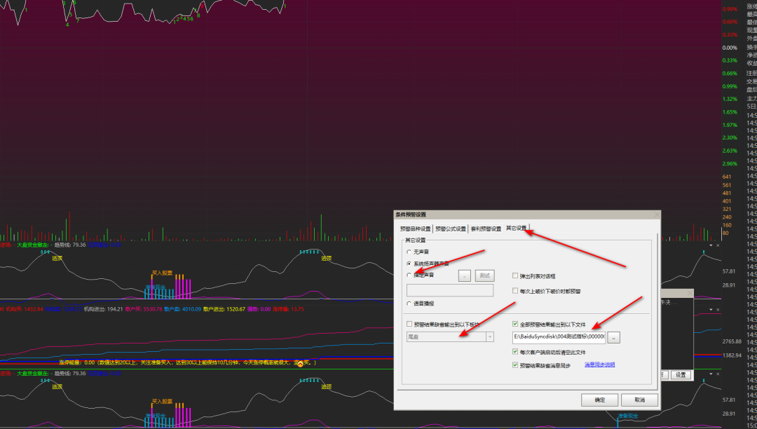Click the 机构买: 1432.94 value

[24, 309]
